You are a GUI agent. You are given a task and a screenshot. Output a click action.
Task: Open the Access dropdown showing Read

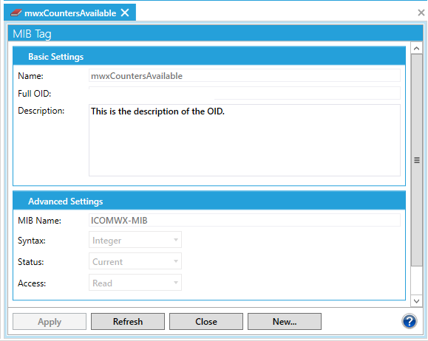tap(135, 283)
